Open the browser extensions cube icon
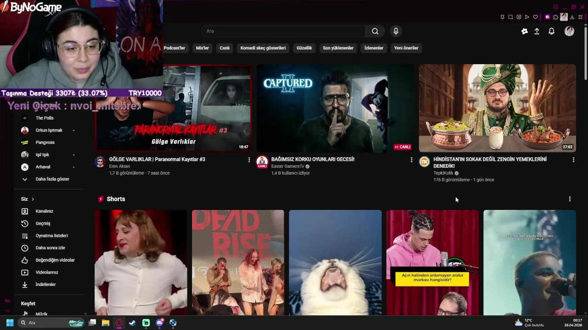This screenshot has width=588, height=330. [x=555, y=17]
